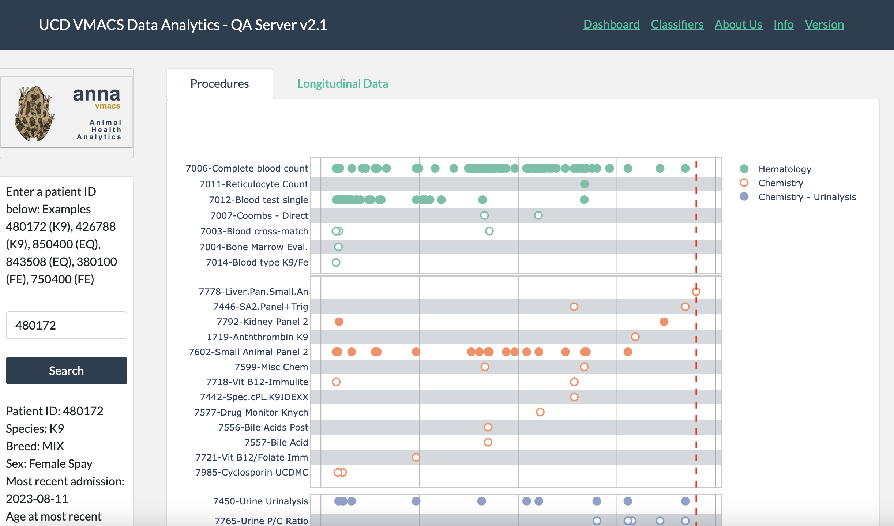Click the first 7718-Vit B12-Immulite marker

coord(336,382)
